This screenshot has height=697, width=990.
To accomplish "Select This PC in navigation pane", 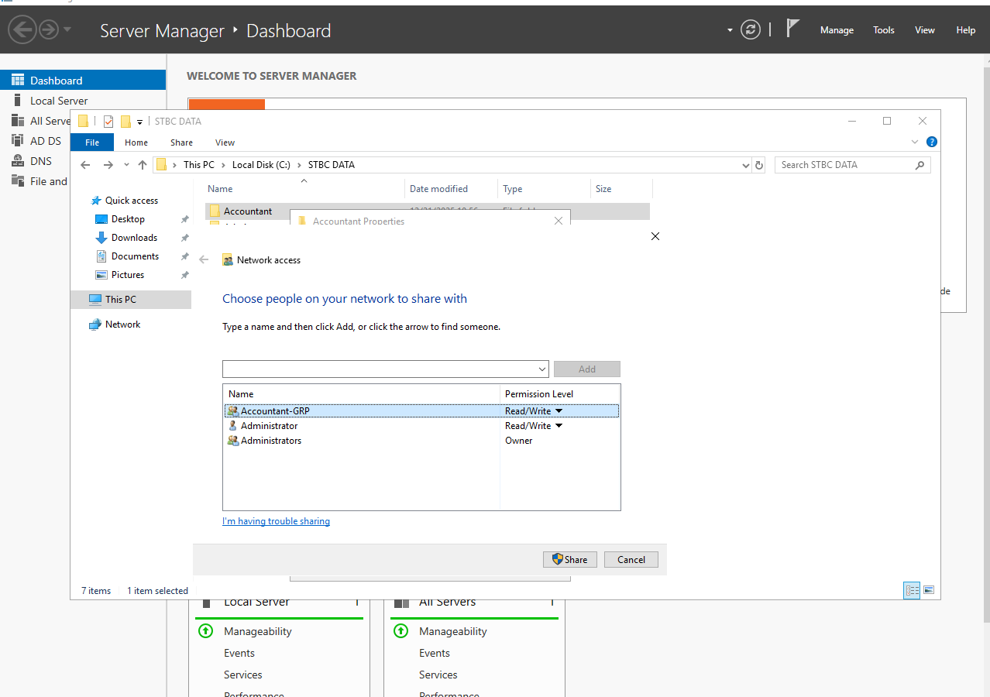I will (x=131, y=300).
